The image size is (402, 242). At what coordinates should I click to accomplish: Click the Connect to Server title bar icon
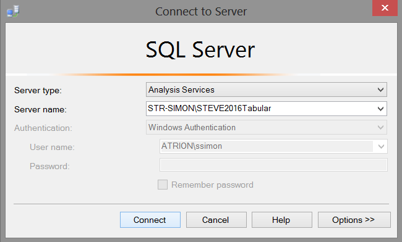(x=13, y=12)
